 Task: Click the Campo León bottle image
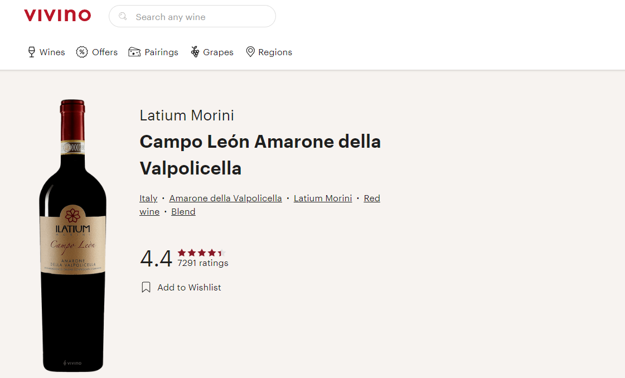72,234
